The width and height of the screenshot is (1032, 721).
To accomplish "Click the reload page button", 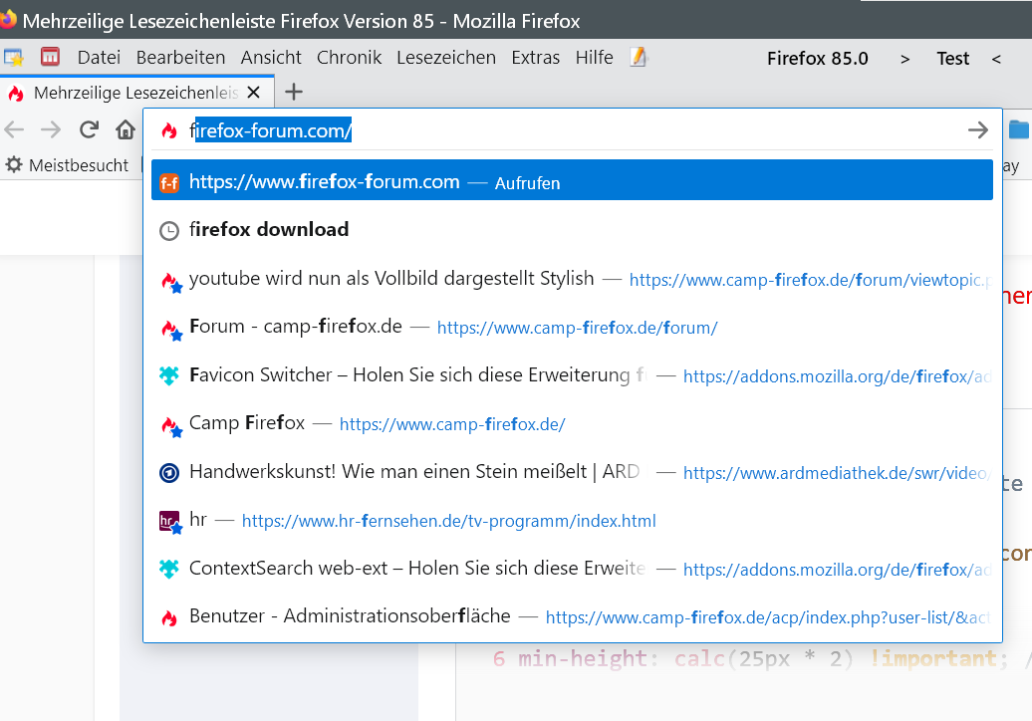I will (x=90, y=129).
